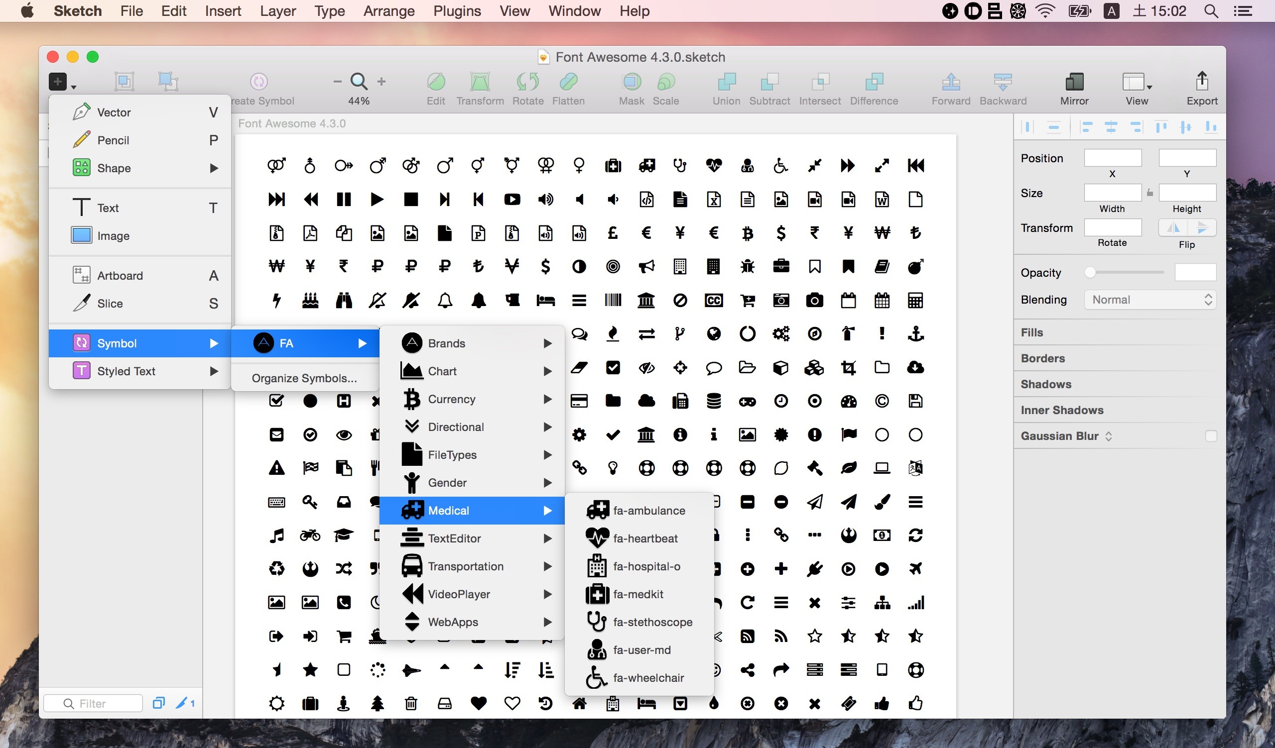Screen dimensions: 1275x748
Task: Click the Transform tool icon
Action: point(480,82)
